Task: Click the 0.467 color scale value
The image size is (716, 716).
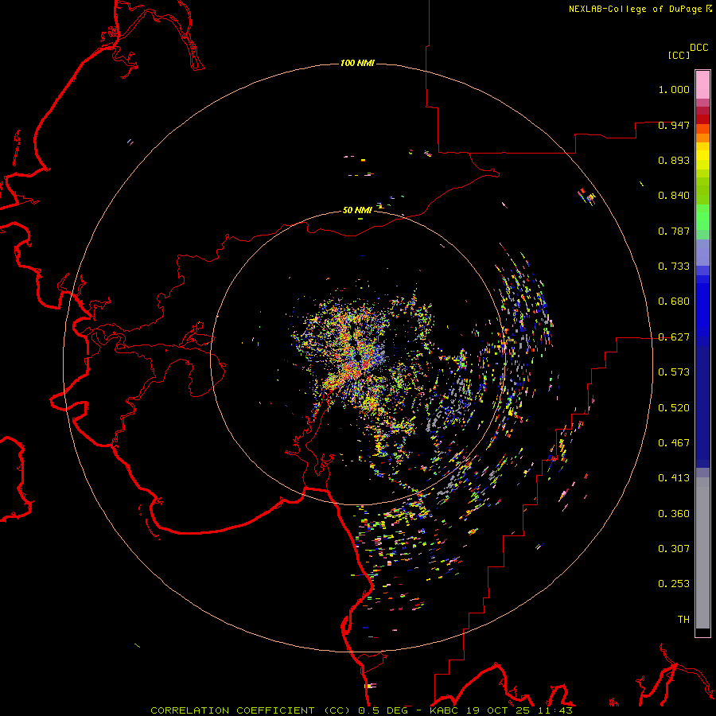Action: (x=674, y=443)
